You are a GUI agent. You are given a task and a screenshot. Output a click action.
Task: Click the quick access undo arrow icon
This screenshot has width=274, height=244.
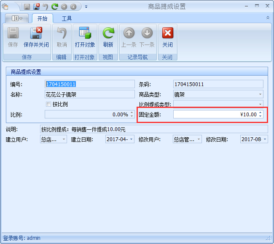(x=46, y=7)
